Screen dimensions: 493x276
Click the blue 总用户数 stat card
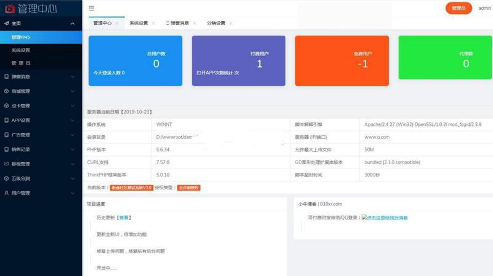136,60
